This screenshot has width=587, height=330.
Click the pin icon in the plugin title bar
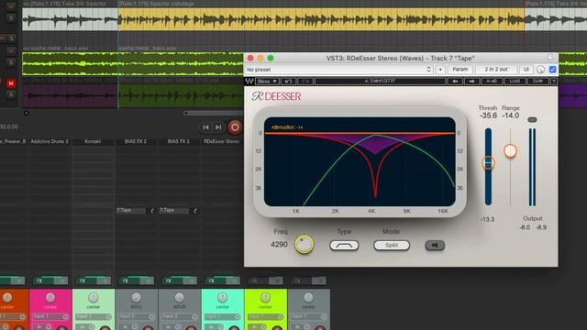click(550, 58)
